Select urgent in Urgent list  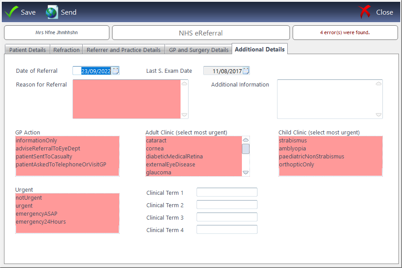pyautogui.click(x=67, y=205)
